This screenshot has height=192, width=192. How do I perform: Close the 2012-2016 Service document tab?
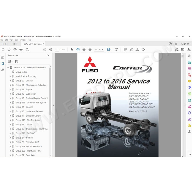43,44
